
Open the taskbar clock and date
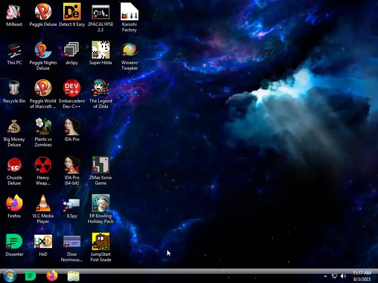362,276
